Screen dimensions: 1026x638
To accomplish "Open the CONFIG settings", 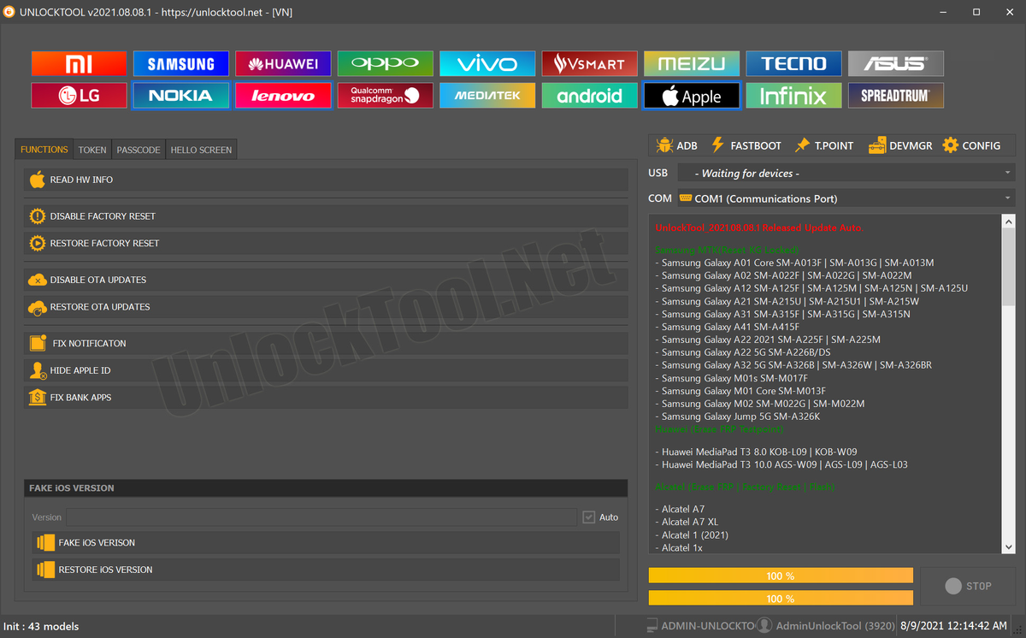I will [x=971, y=145].
